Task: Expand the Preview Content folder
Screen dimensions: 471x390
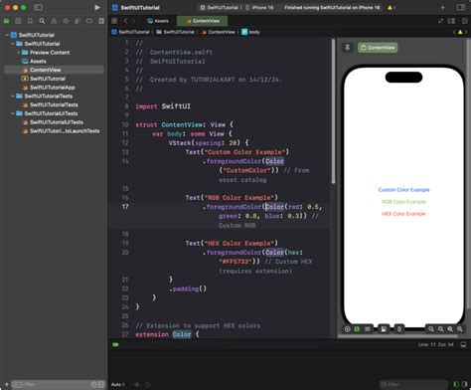Action: point(19,53)
